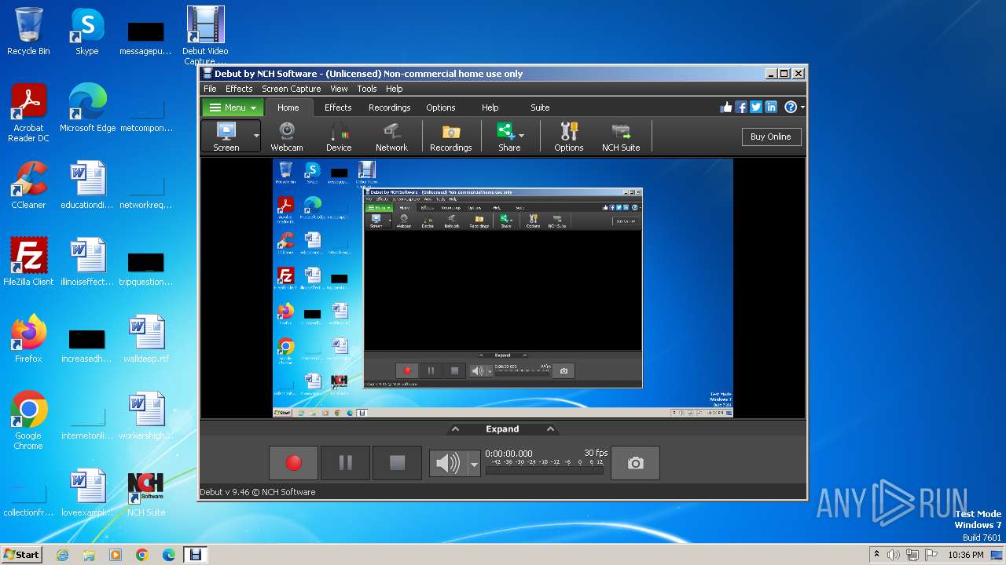The width and height of the screenshot is (1006, 565).
Task: Click the Expand panel bar
Action: tap(503, 429)
